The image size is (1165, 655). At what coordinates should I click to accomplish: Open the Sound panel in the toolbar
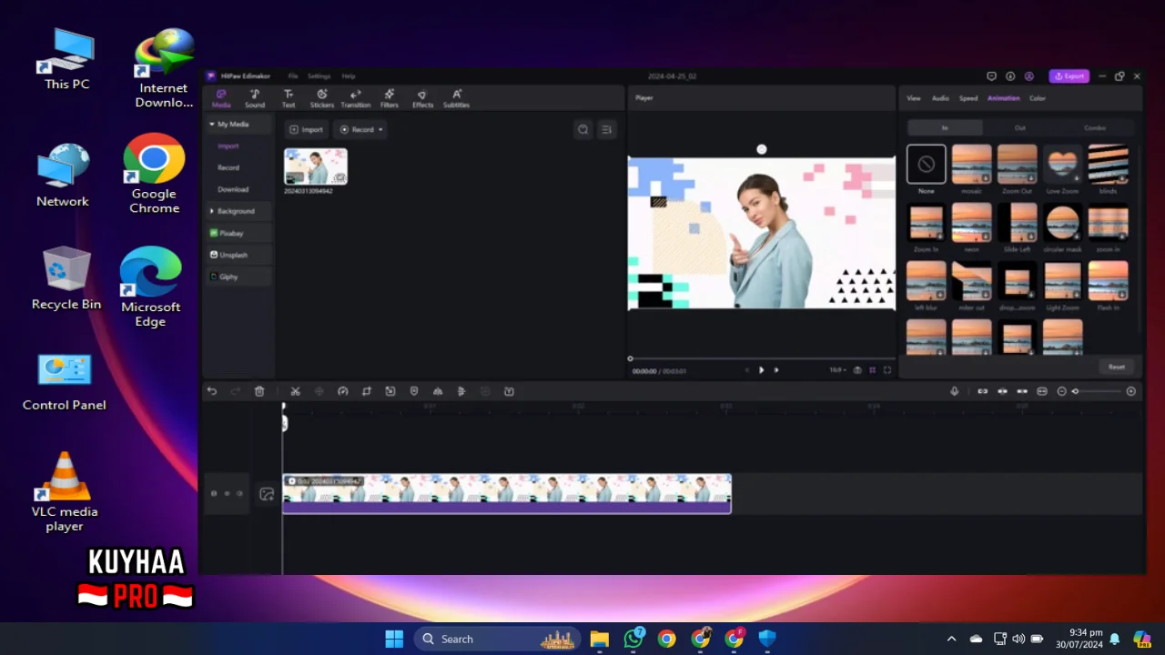click(x=255, y=98)
